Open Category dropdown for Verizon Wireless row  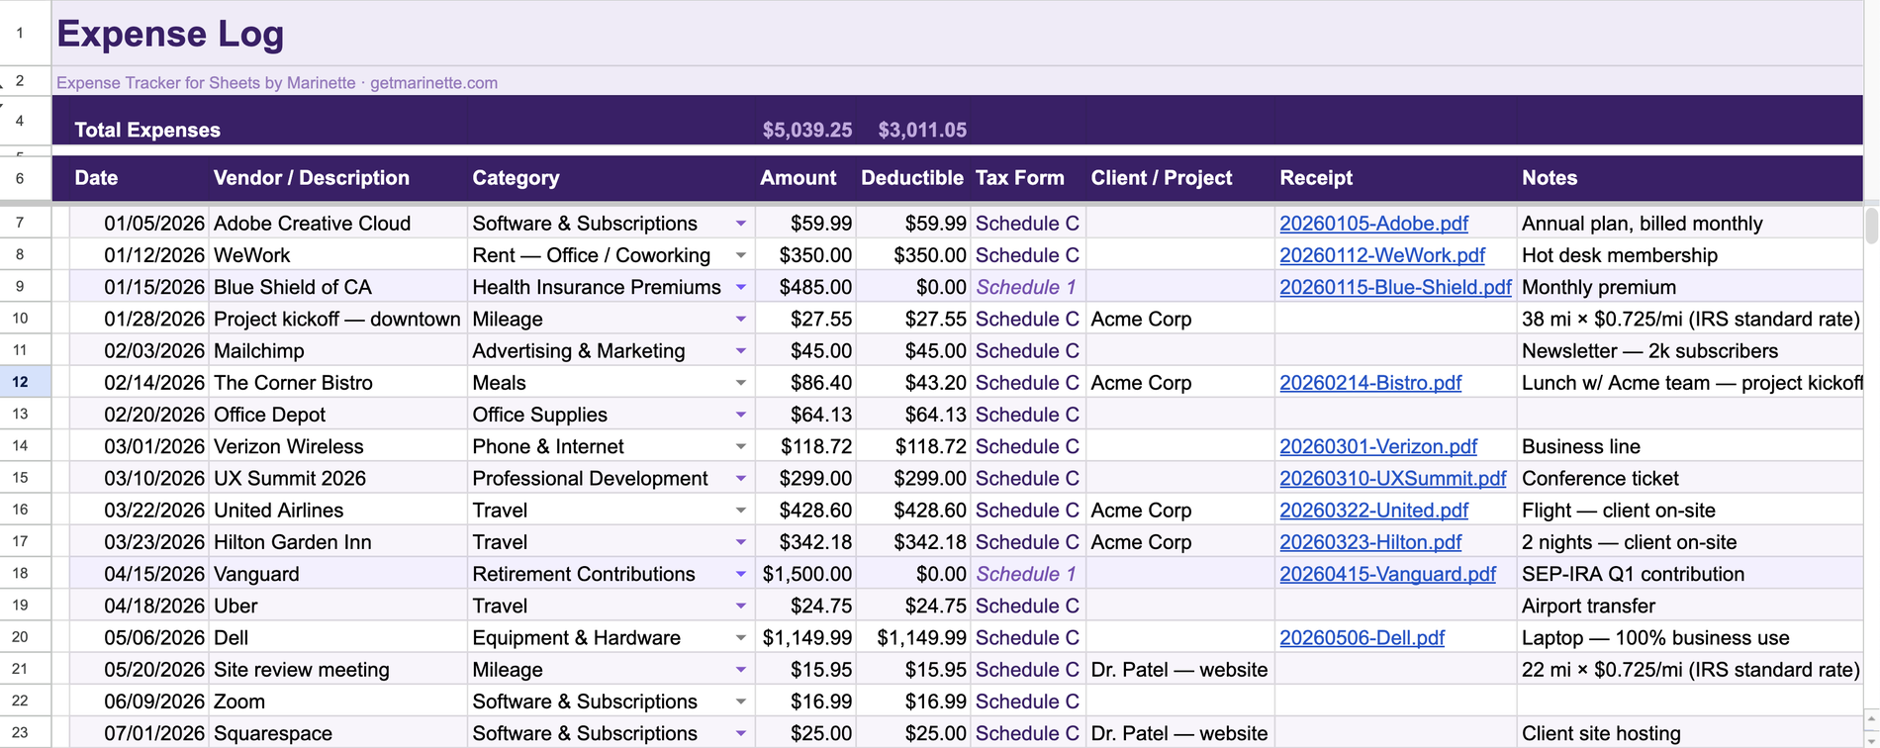[x=740, y=446]
